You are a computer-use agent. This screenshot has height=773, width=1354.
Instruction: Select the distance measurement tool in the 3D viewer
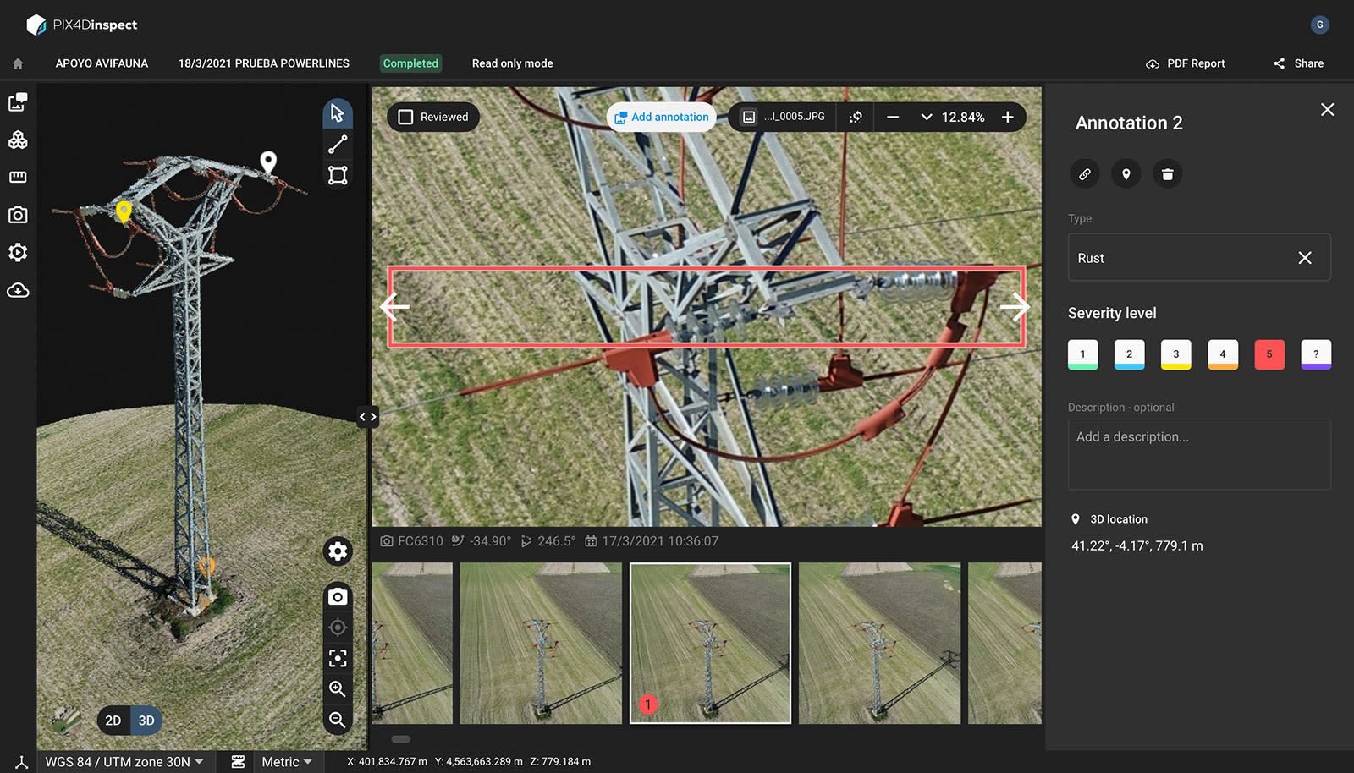(x=337, y=144)
